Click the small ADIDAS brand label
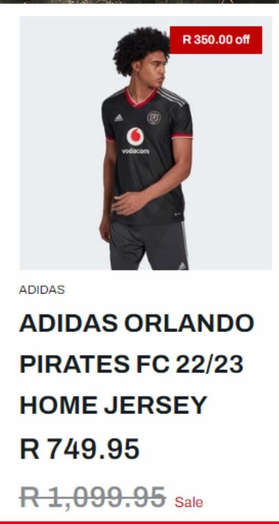Screen dimensions: 279x524 pyautogui.click(x=42, y=290)
